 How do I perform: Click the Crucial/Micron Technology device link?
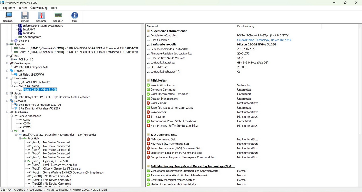[264, 40]
